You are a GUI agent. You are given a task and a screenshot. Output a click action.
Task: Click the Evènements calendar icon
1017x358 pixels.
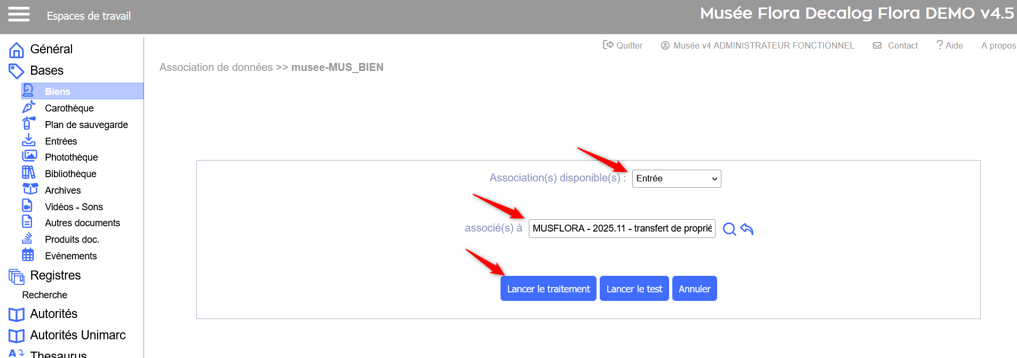28,255
